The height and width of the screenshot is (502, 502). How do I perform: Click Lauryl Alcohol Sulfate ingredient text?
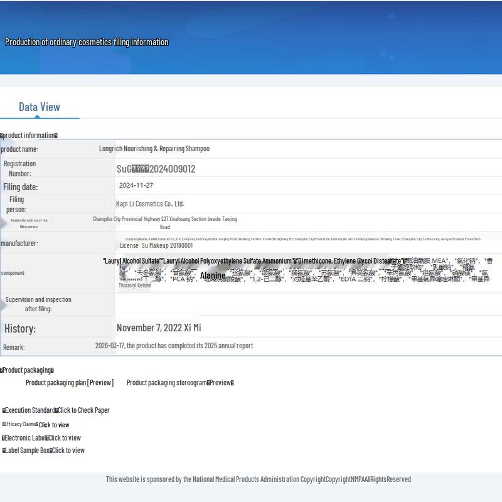pyautogui.click(x=131, y=261)
